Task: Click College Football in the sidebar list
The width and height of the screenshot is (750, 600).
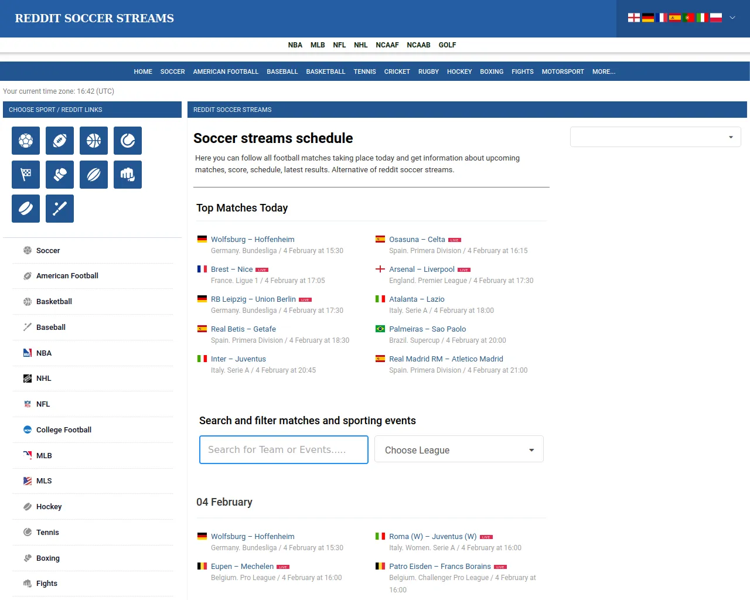Action: point(64,430)
